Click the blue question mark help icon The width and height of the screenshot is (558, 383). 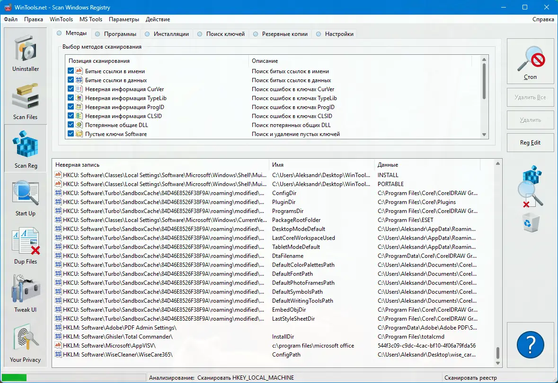[x=530, y=345]
